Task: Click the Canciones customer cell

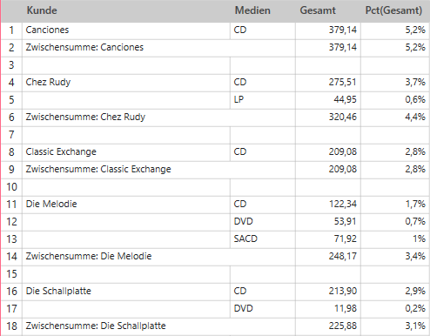Action: (x=126, y=30)
